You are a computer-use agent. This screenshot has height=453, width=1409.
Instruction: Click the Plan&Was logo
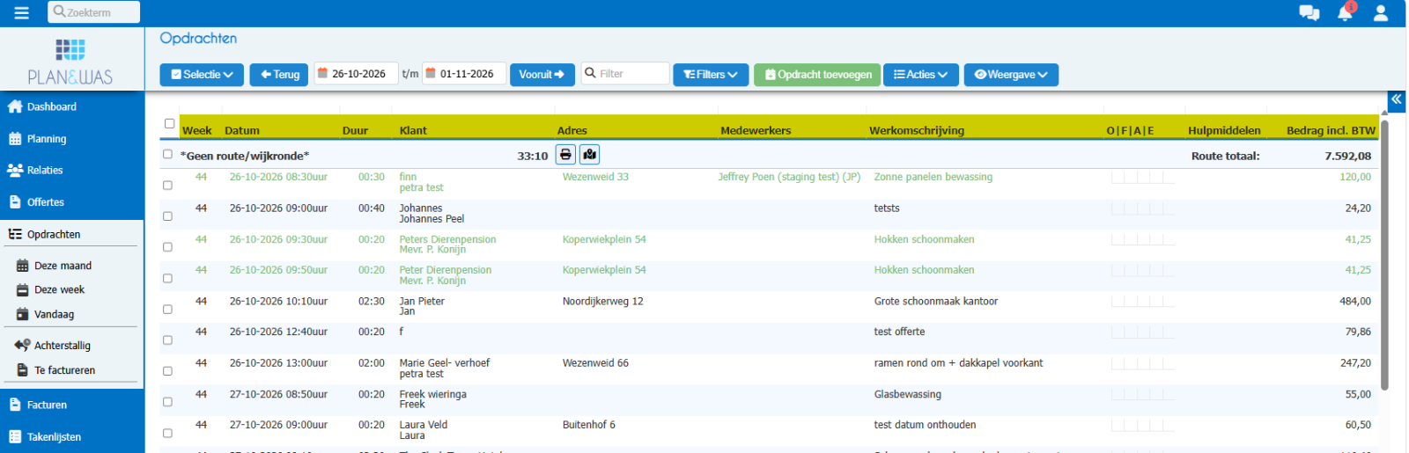point(70,62)
